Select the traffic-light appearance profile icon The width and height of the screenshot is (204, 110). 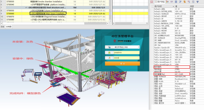pos(167,2)
